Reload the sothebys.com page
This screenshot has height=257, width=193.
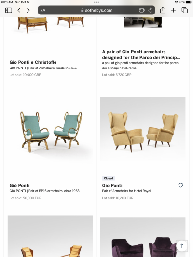click(x=150, y=10)
